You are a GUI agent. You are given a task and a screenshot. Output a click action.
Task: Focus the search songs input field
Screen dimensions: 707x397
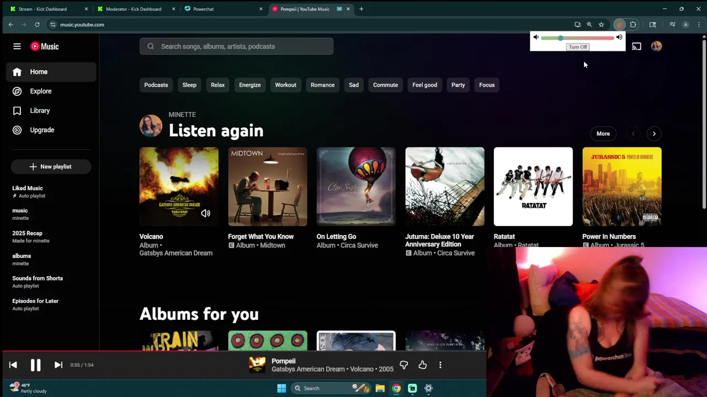(x=236, y=46)
